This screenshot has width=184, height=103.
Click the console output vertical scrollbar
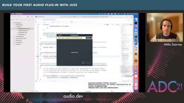coord(133,87)
